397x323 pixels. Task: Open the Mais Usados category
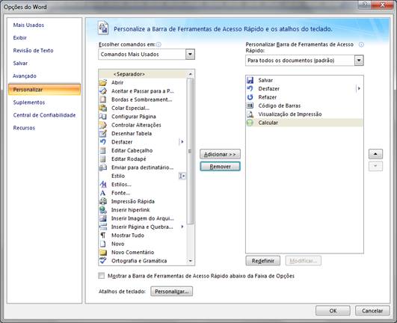28,25
